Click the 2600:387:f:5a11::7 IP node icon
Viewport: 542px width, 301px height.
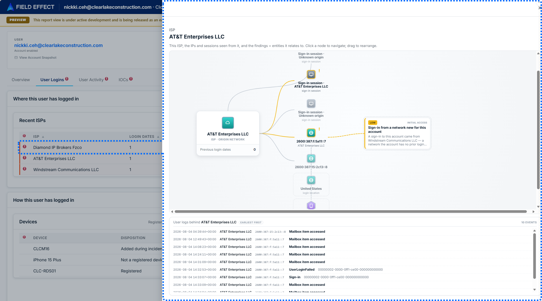pos(311,133)
